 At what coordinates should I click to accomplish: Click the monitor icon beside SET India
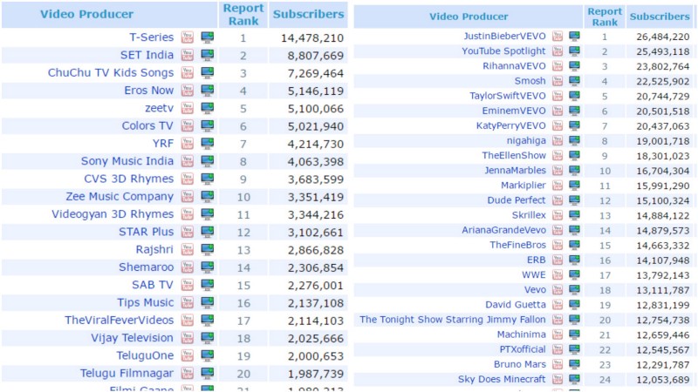(208, 55)
